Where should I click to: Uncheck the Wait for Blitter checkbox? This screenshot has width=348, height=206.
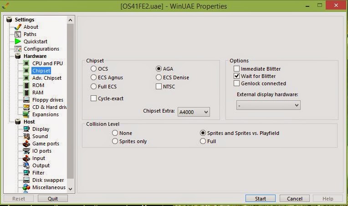[236, 76]
